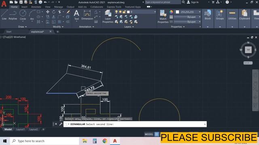This screenshot has width=259, height=145.
Task: Click the Undo arrow
Action: tap(45, 2)
